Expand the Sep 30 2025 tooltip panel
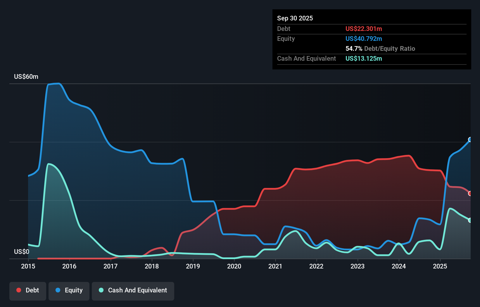480x307 pixels. [x=295, y=18]
